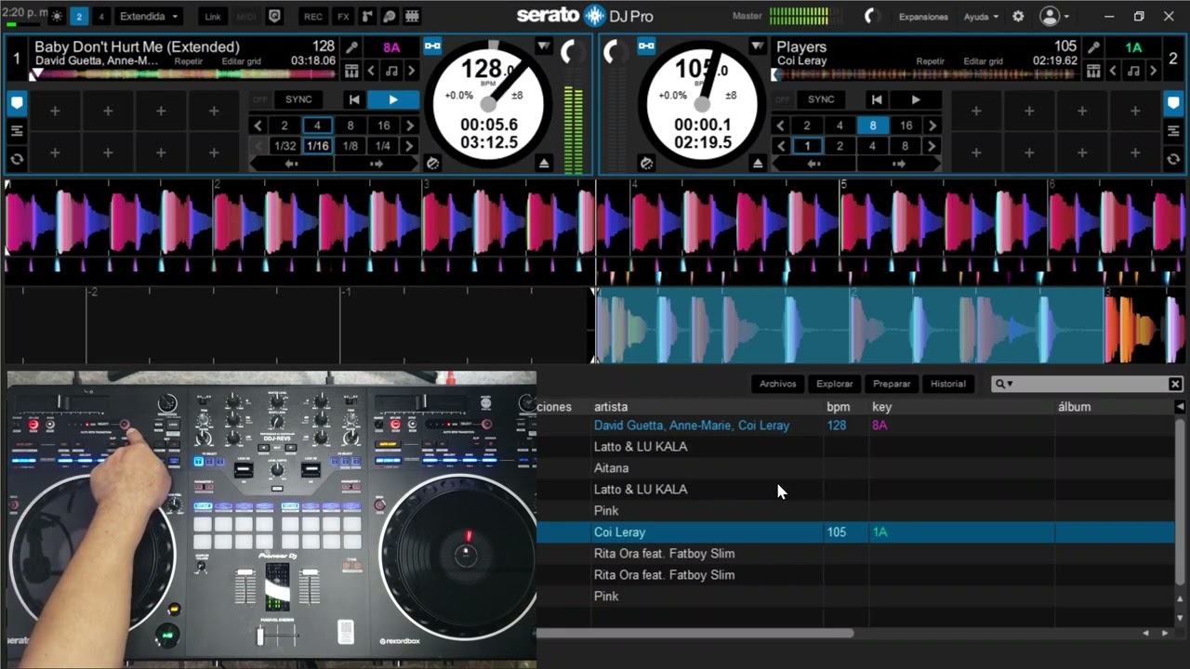
Task: Open the Extendida view mode dropdown
Action: (147, 17)
